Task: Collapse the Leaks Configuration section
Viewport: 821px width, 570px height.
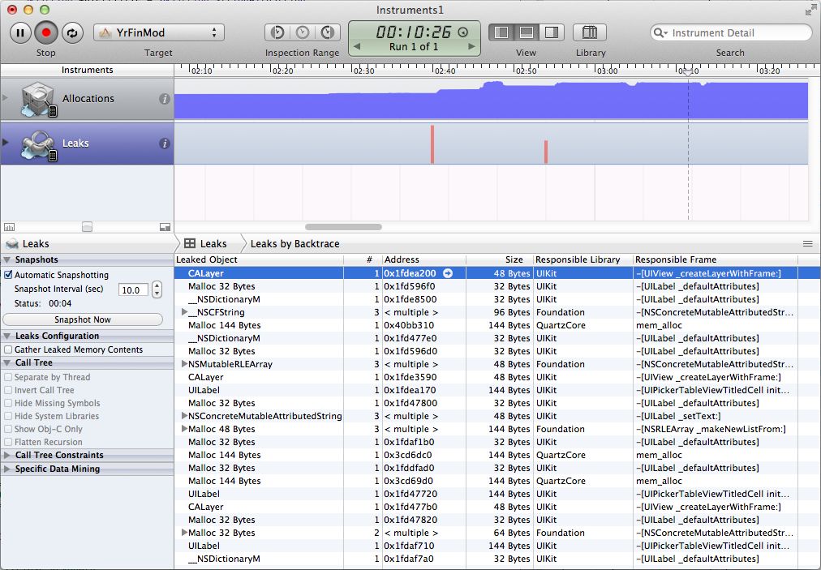Action: [x=6, y=336]
